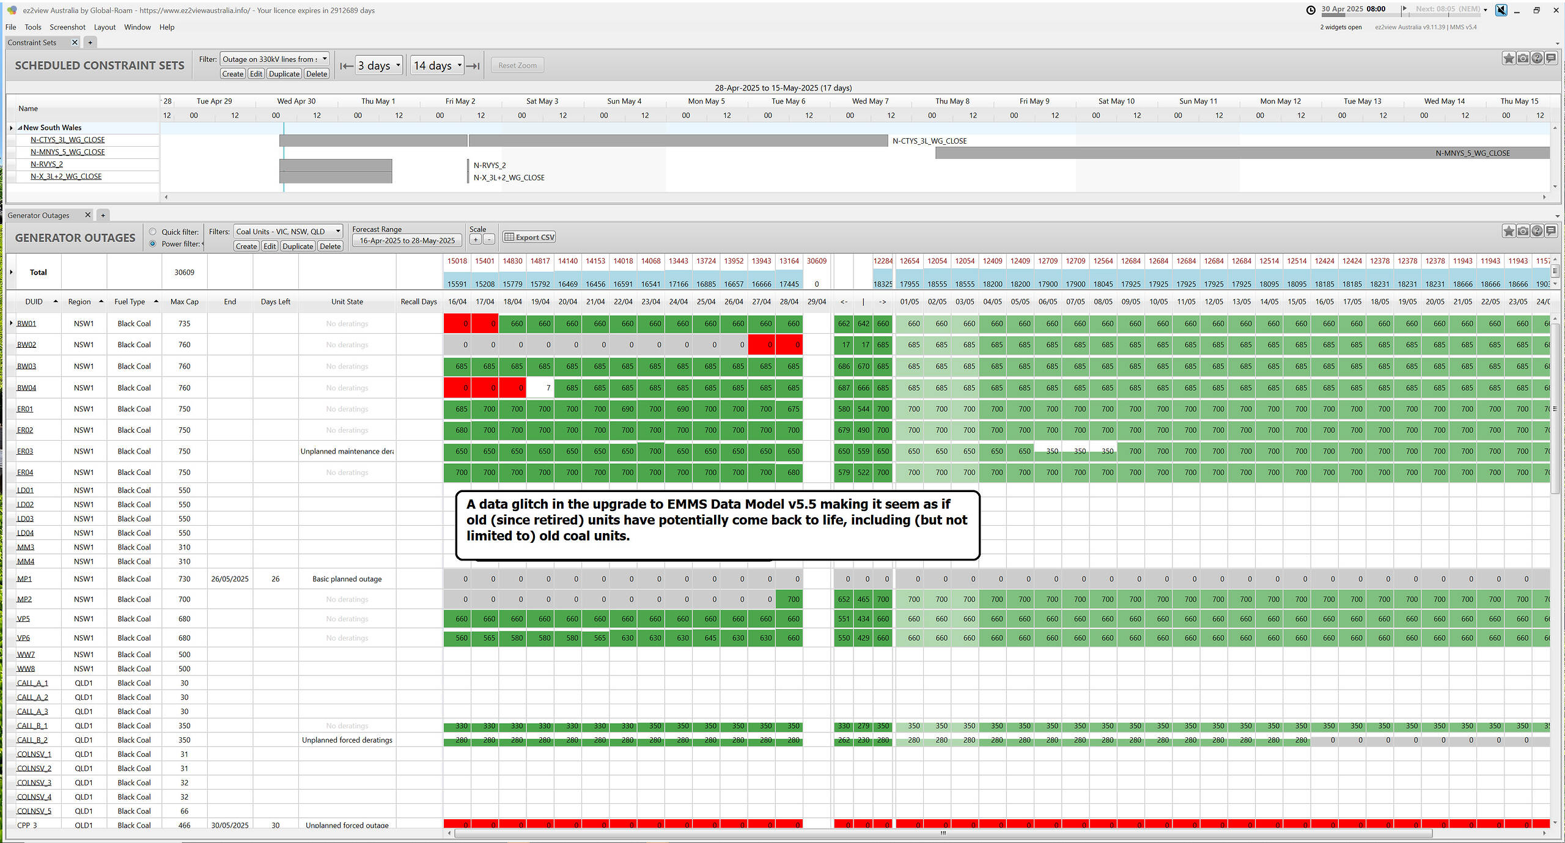Viewport: 1565px width, 843px height.
Task: Favourite the Generator Outages widget with star icon
Action: tap(1509, 230)
